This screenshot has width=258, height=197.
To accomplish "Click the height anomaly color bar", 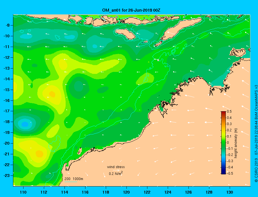I will (223, 143).
